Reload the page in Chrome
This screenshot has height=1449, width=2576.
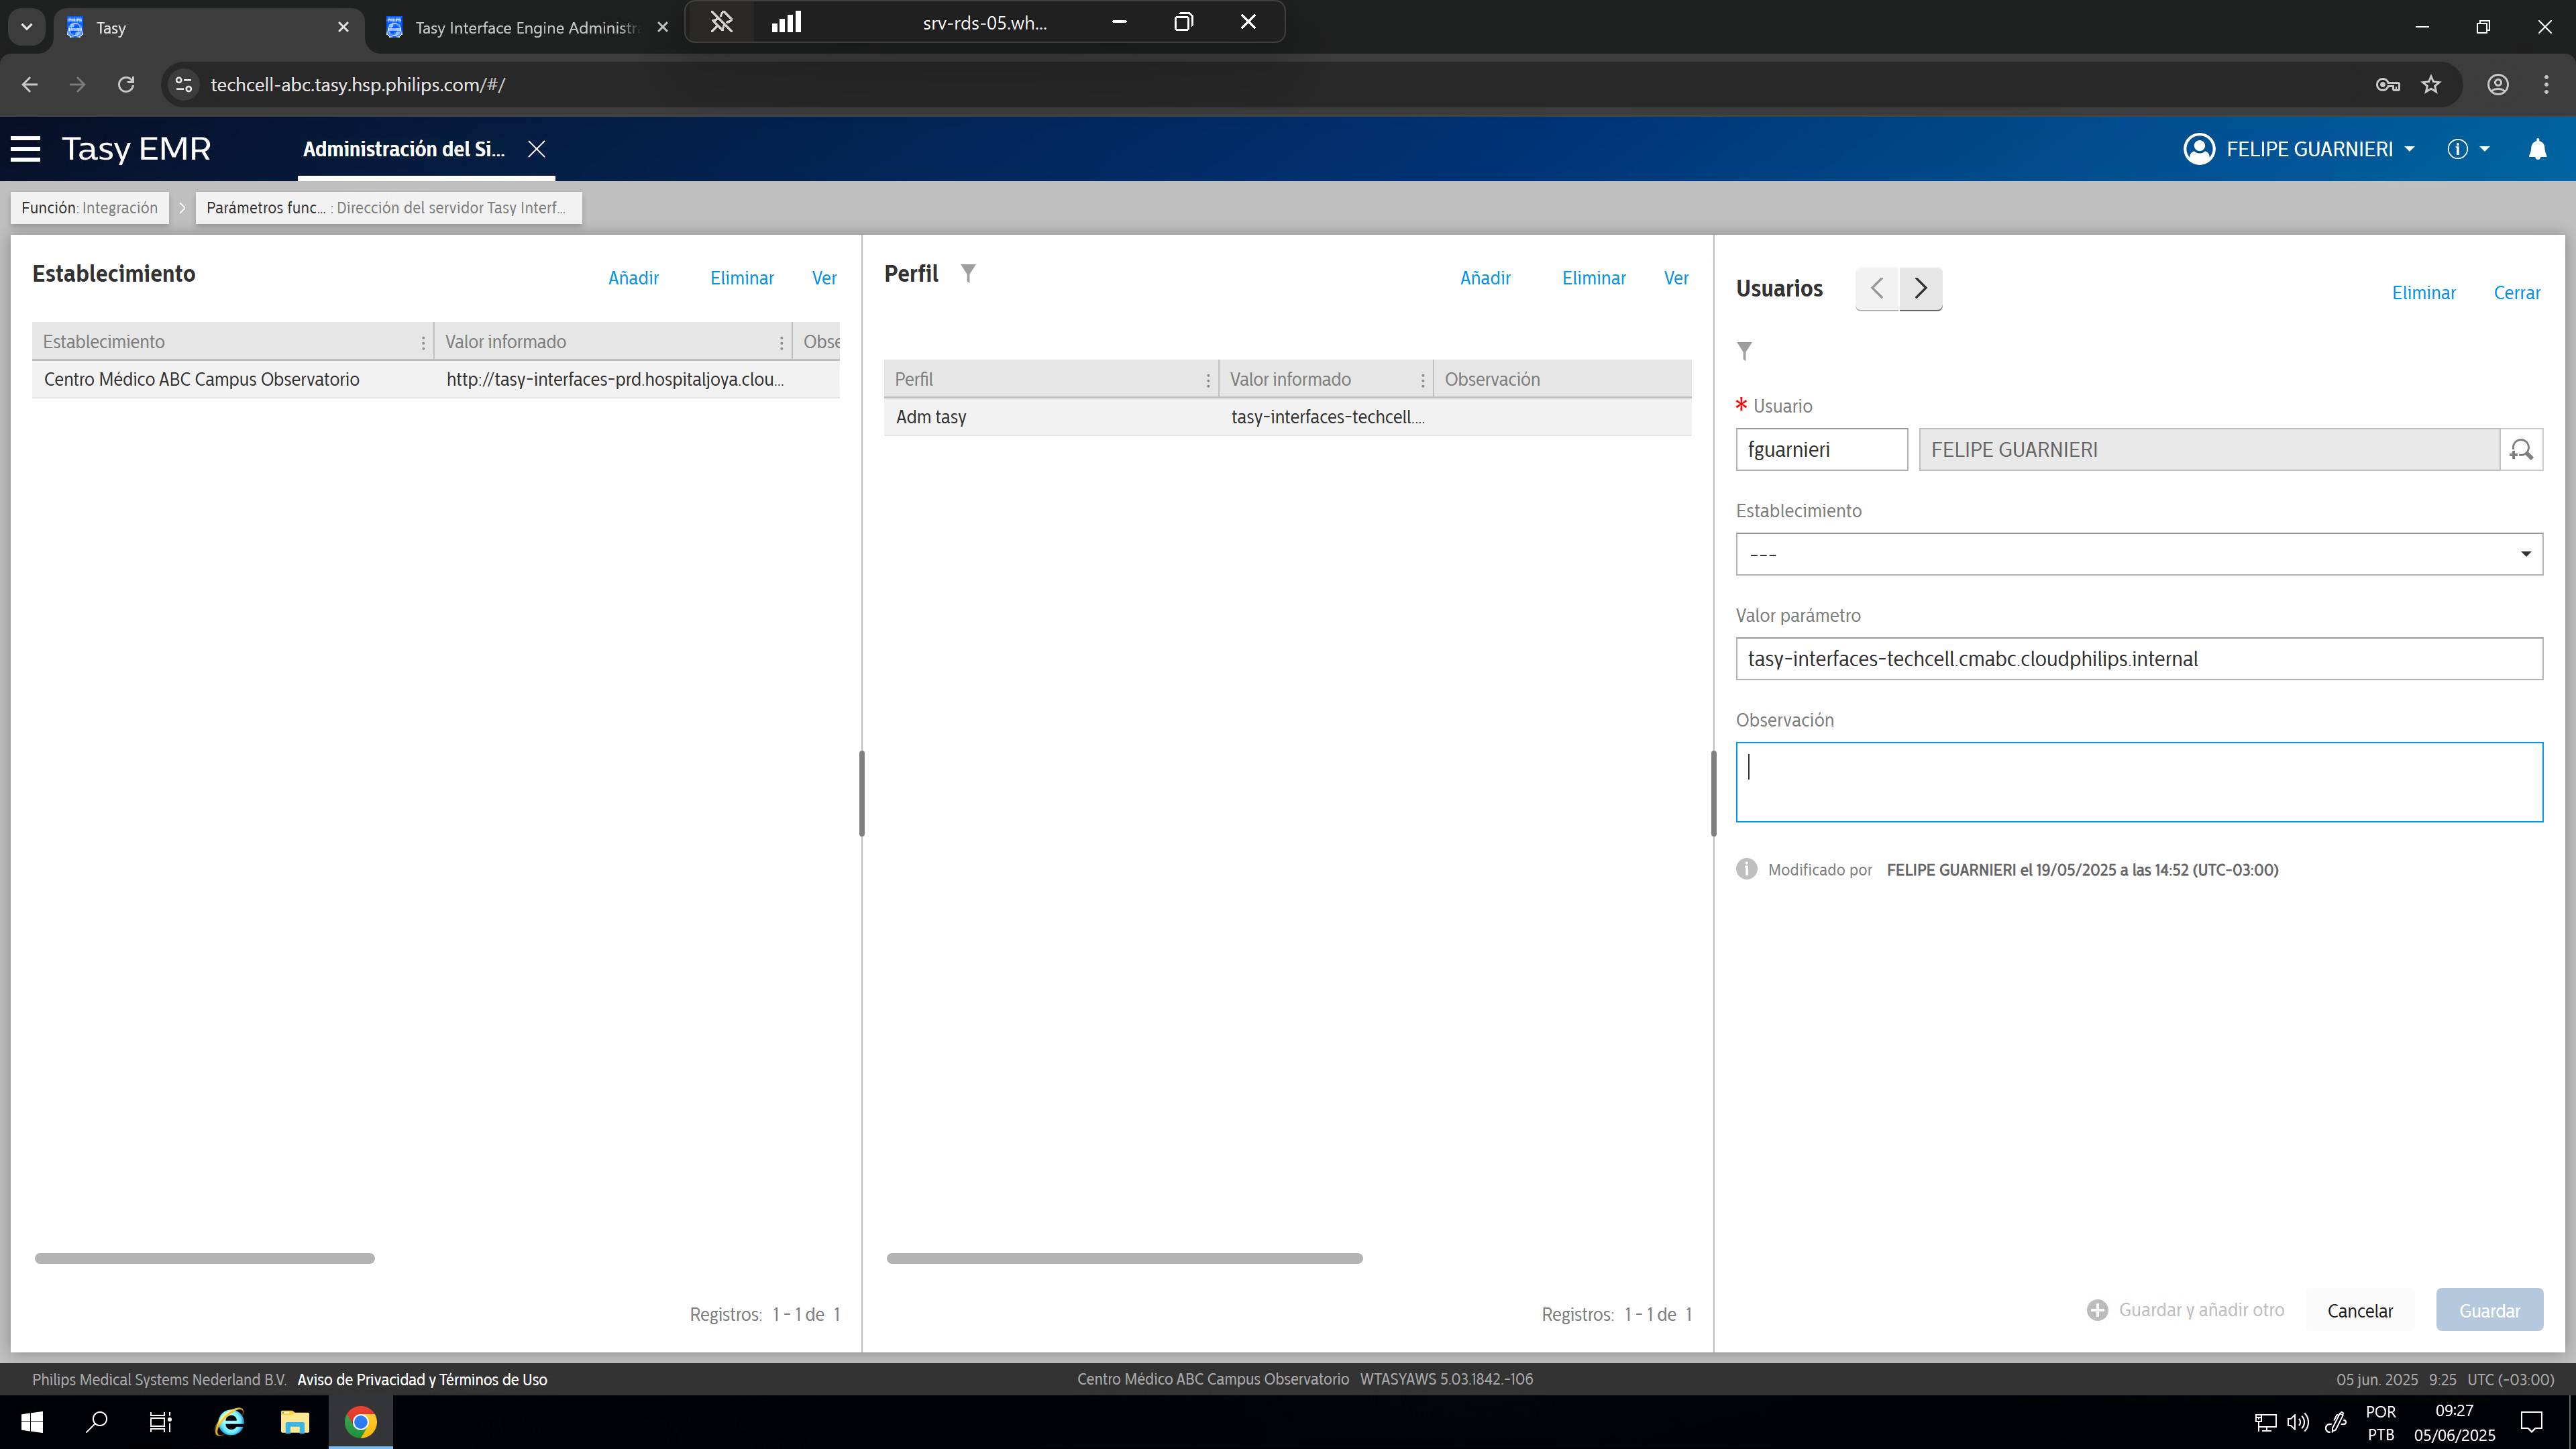tap(126, 85)
